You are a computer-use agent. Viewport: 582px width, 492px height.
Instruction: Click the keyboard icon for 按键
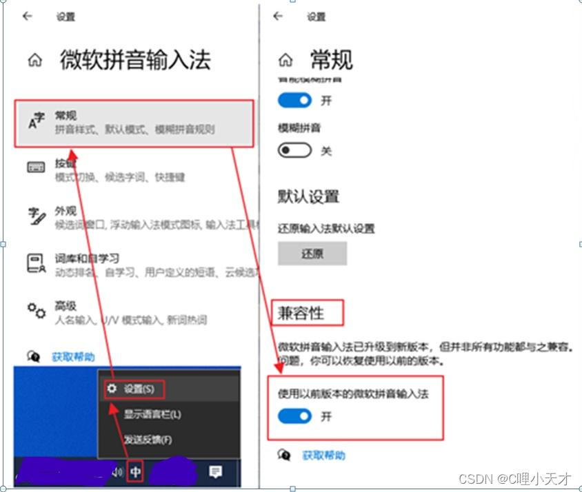(36, 167)
